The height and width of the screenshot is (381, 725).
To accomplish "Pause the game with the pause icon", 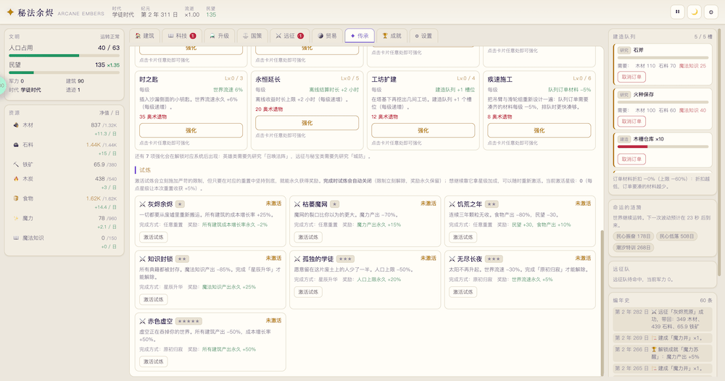I will 677,12.
